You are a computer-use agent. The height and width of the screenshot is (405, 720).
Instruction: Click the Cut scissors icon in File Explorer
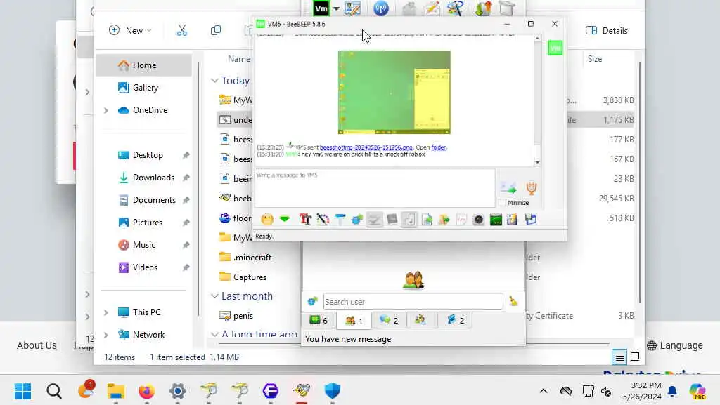pyautogui.click(x=182, y=30)
